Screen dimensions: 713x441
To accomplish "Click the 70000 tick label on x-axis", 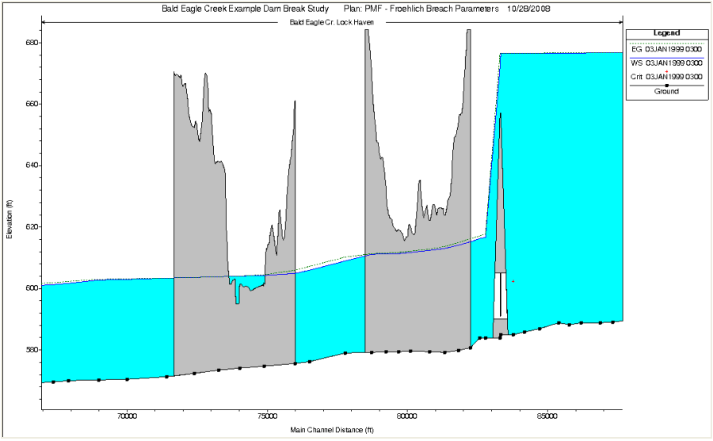I will (127, 416).
